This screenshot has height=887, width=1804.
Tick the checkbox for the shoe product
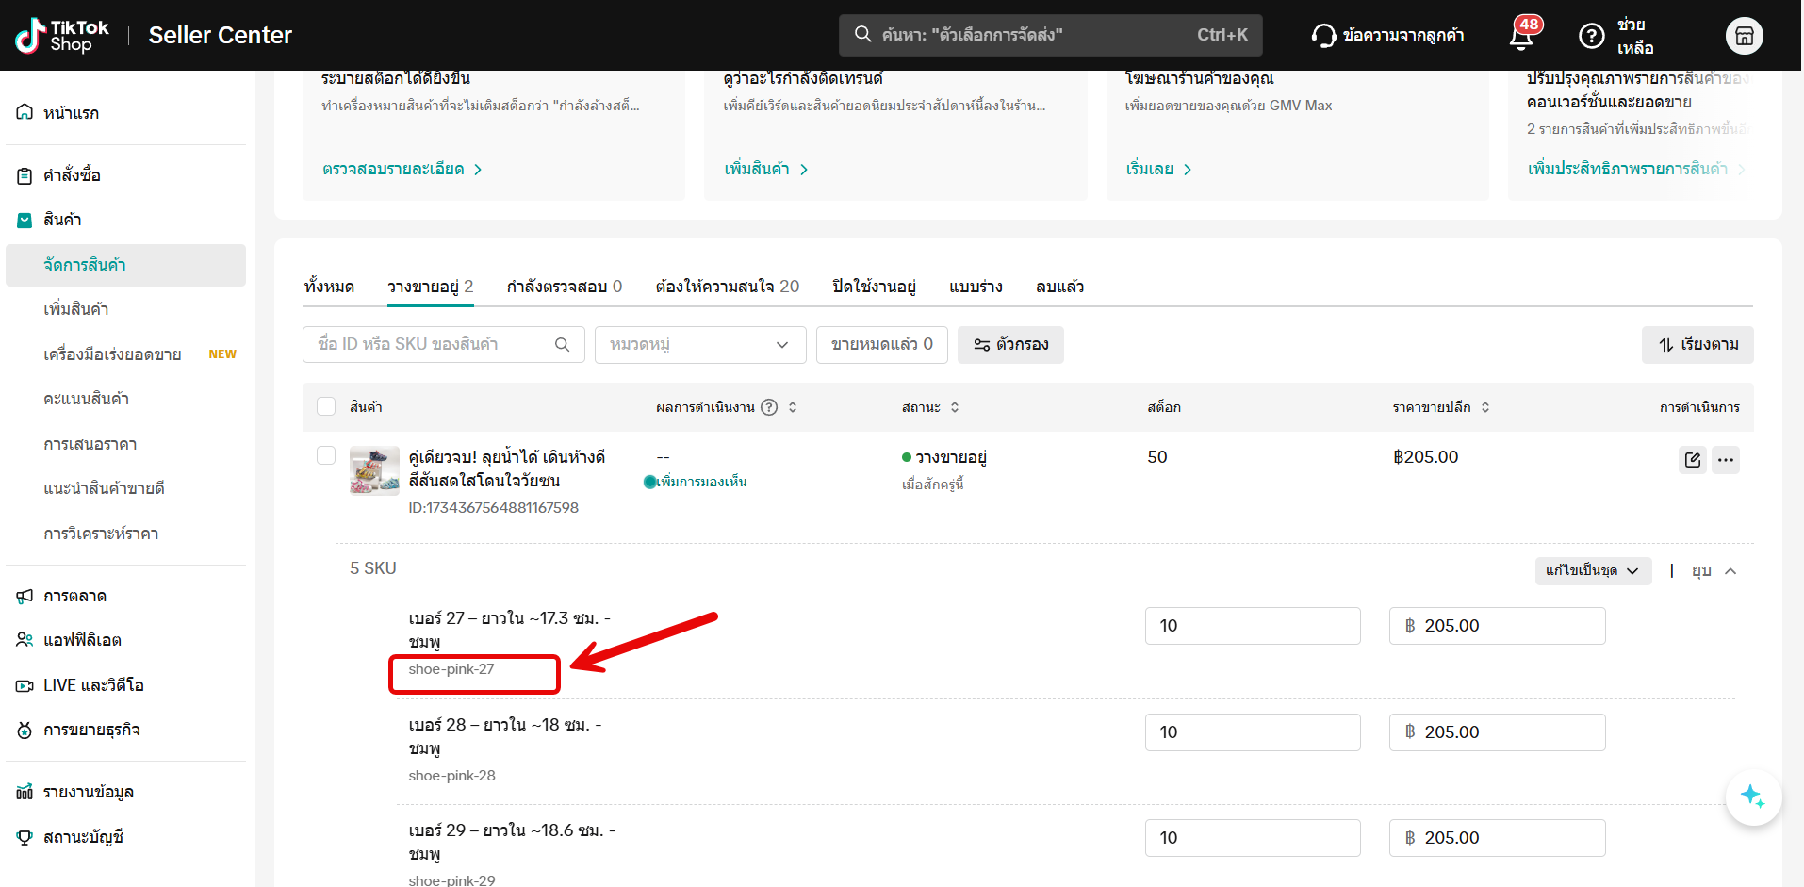[326, 456]
